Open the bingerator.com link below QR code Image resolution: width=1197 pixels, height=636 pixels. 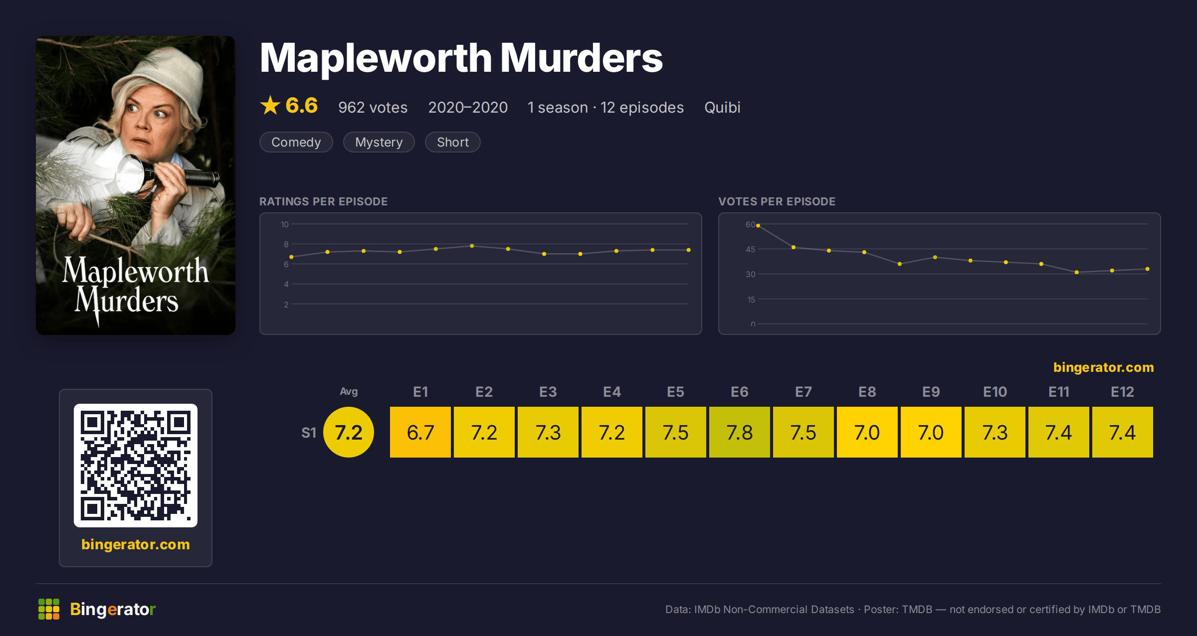coord(136,544)
